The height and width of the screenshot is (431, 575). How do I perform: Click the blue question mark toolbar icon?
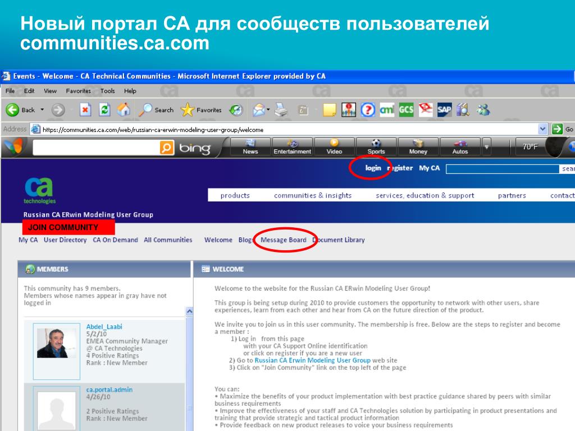[368, 109]
